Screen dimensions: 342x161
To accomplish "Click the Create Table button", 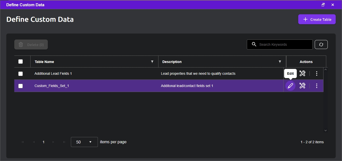I will tap(317, 19).
